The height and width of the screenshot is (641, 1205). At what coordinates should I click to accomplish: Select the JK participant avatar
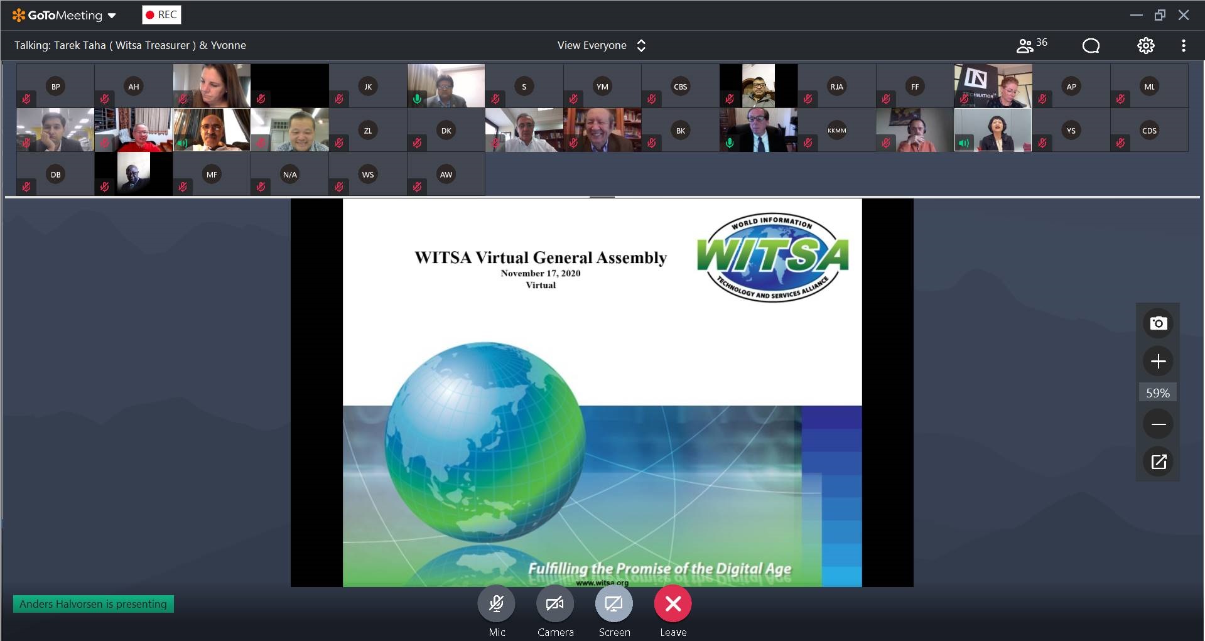pyautogui.click(x=368, y=87)
